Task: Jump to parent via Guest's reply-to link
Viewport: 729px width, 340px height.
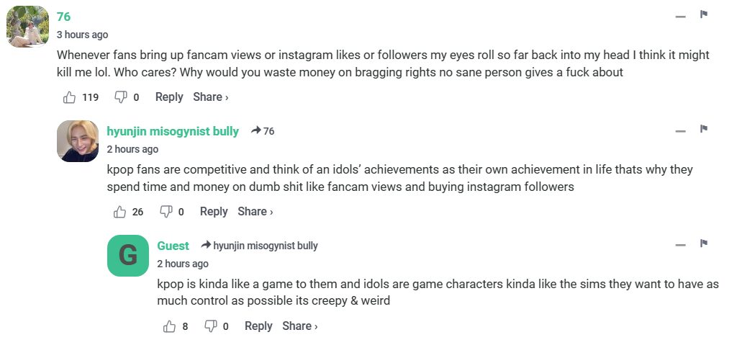Action: (265, 246)
